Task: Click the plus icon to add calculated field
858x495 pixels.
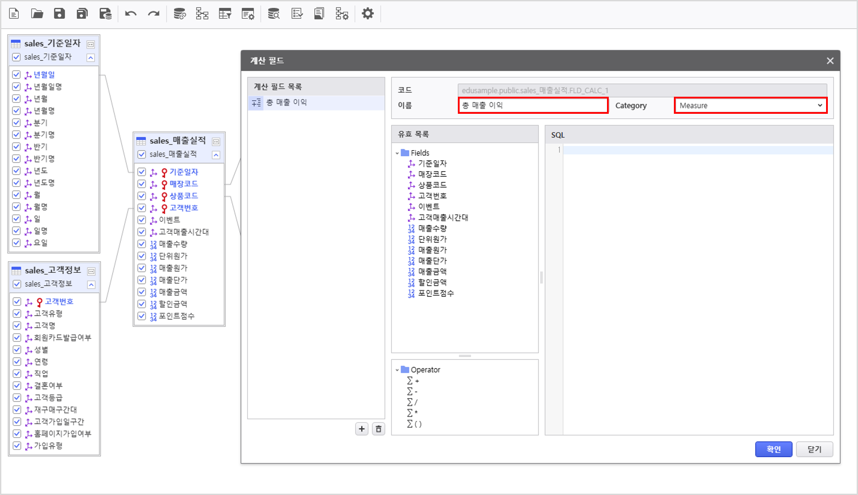Action: [362, 429]
